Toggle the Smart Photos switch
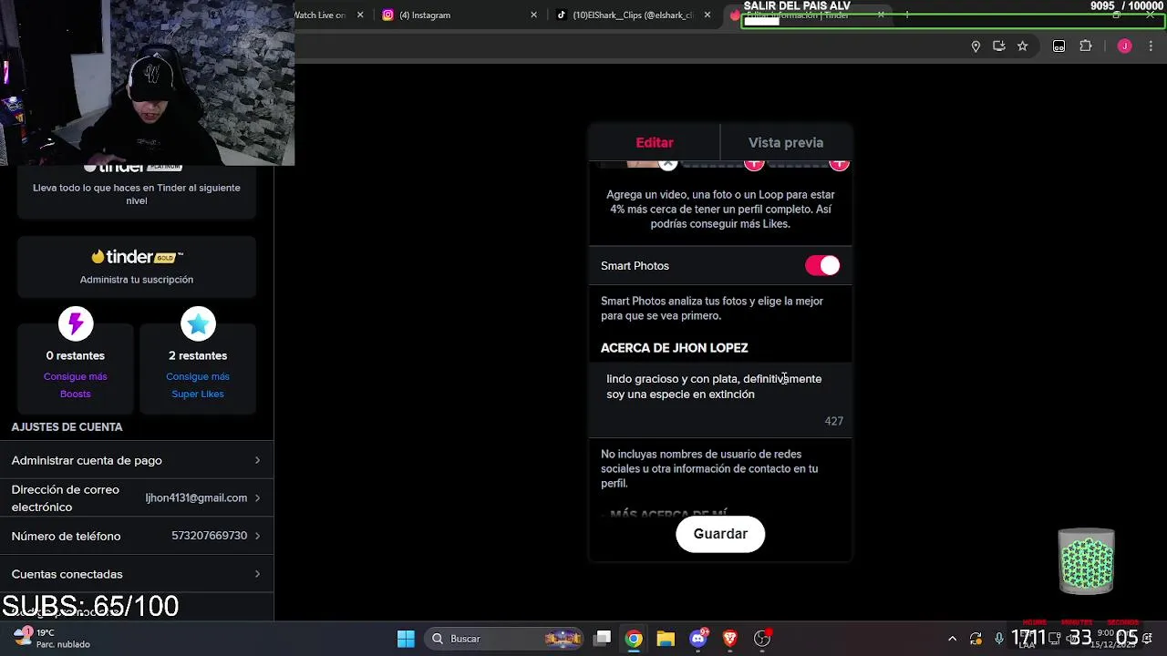Screen dimensions: 1167x656 tap(822, 265)
